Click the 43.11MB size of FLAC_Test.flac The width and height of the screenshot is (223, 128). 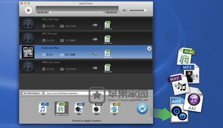pos(70,55)
